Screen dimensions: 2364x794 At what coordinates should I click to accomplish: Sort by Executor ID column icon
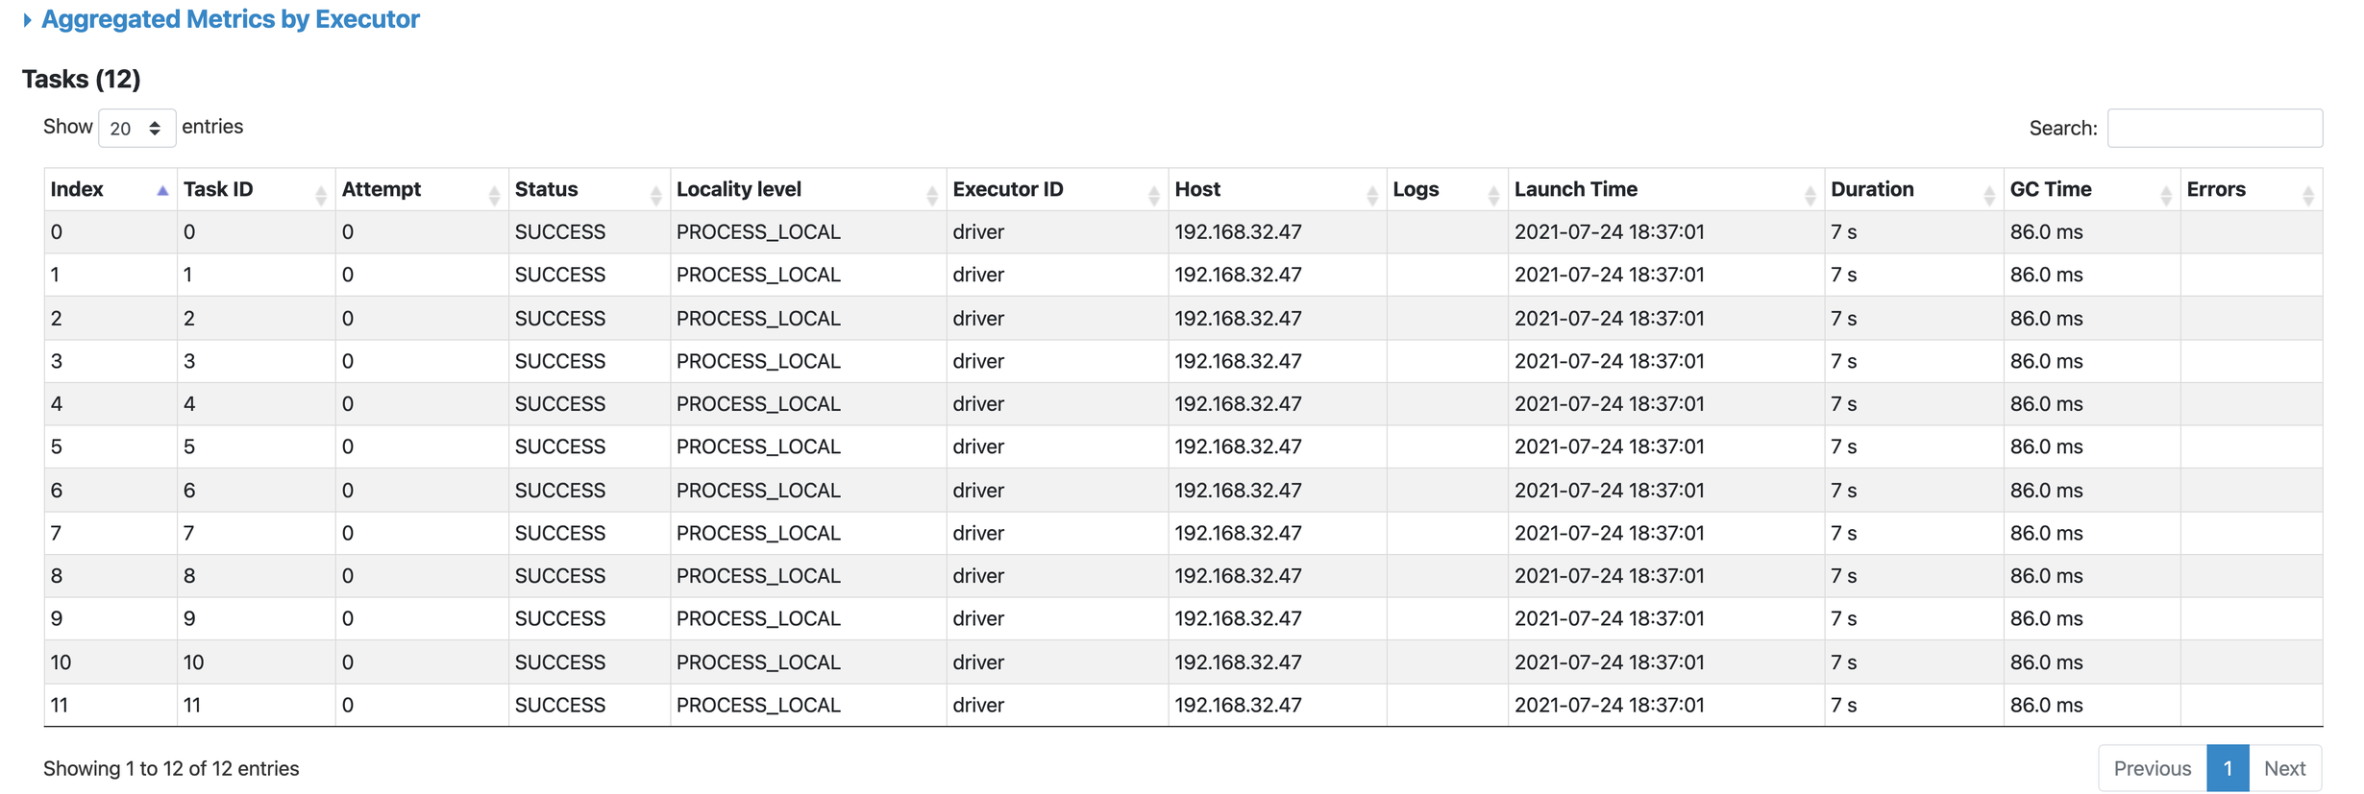(x=1153, y=195)
